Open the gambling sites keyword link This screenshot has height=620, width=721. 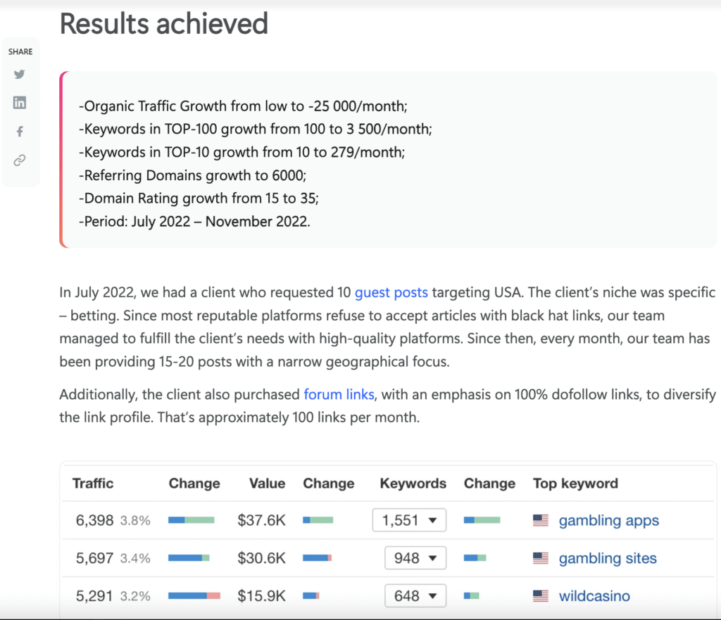607,558
